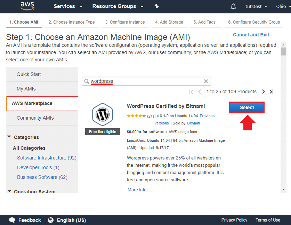The height and width of the screenshot is (225, 291).
Task: Go to next page of results
Action: [x=263, y=92]
